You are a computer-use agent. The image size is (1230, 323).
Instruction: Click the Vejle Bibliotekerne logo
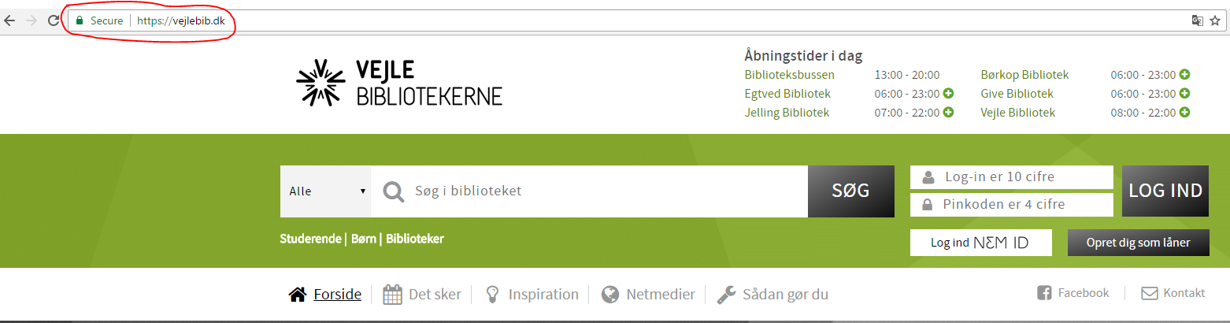399,83
